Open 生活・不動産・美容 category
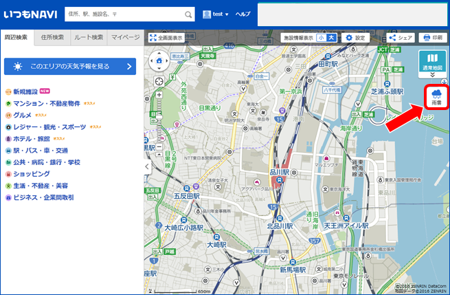This screenshot has height=295, width=450. click(36, 186)
